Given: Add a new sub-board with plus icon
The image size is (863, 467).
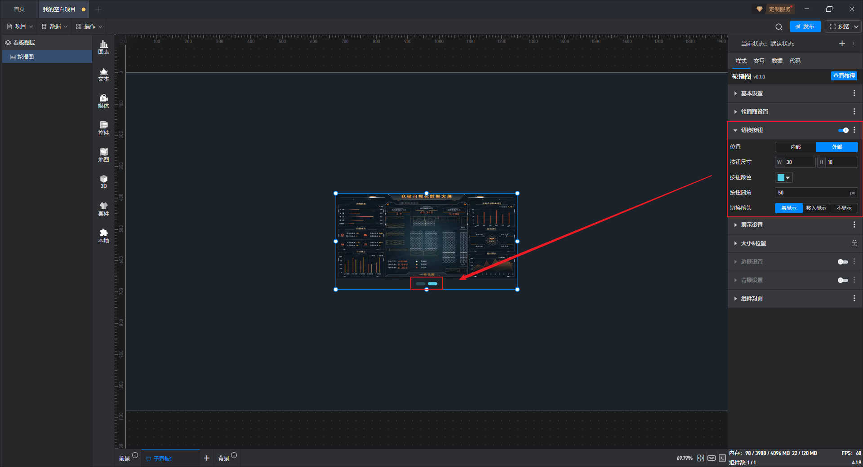Looking at the screenshot, I should click(207, 458).
